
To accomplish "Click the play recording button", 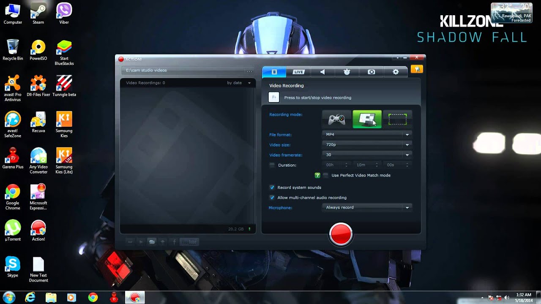I will (x=141, y=242).
